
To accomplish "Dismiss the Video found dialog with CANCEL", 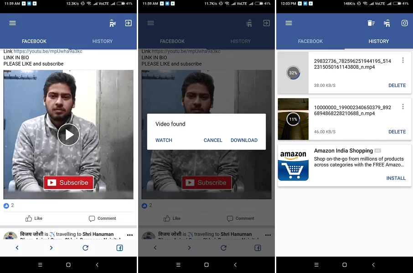I will point(213,140).
